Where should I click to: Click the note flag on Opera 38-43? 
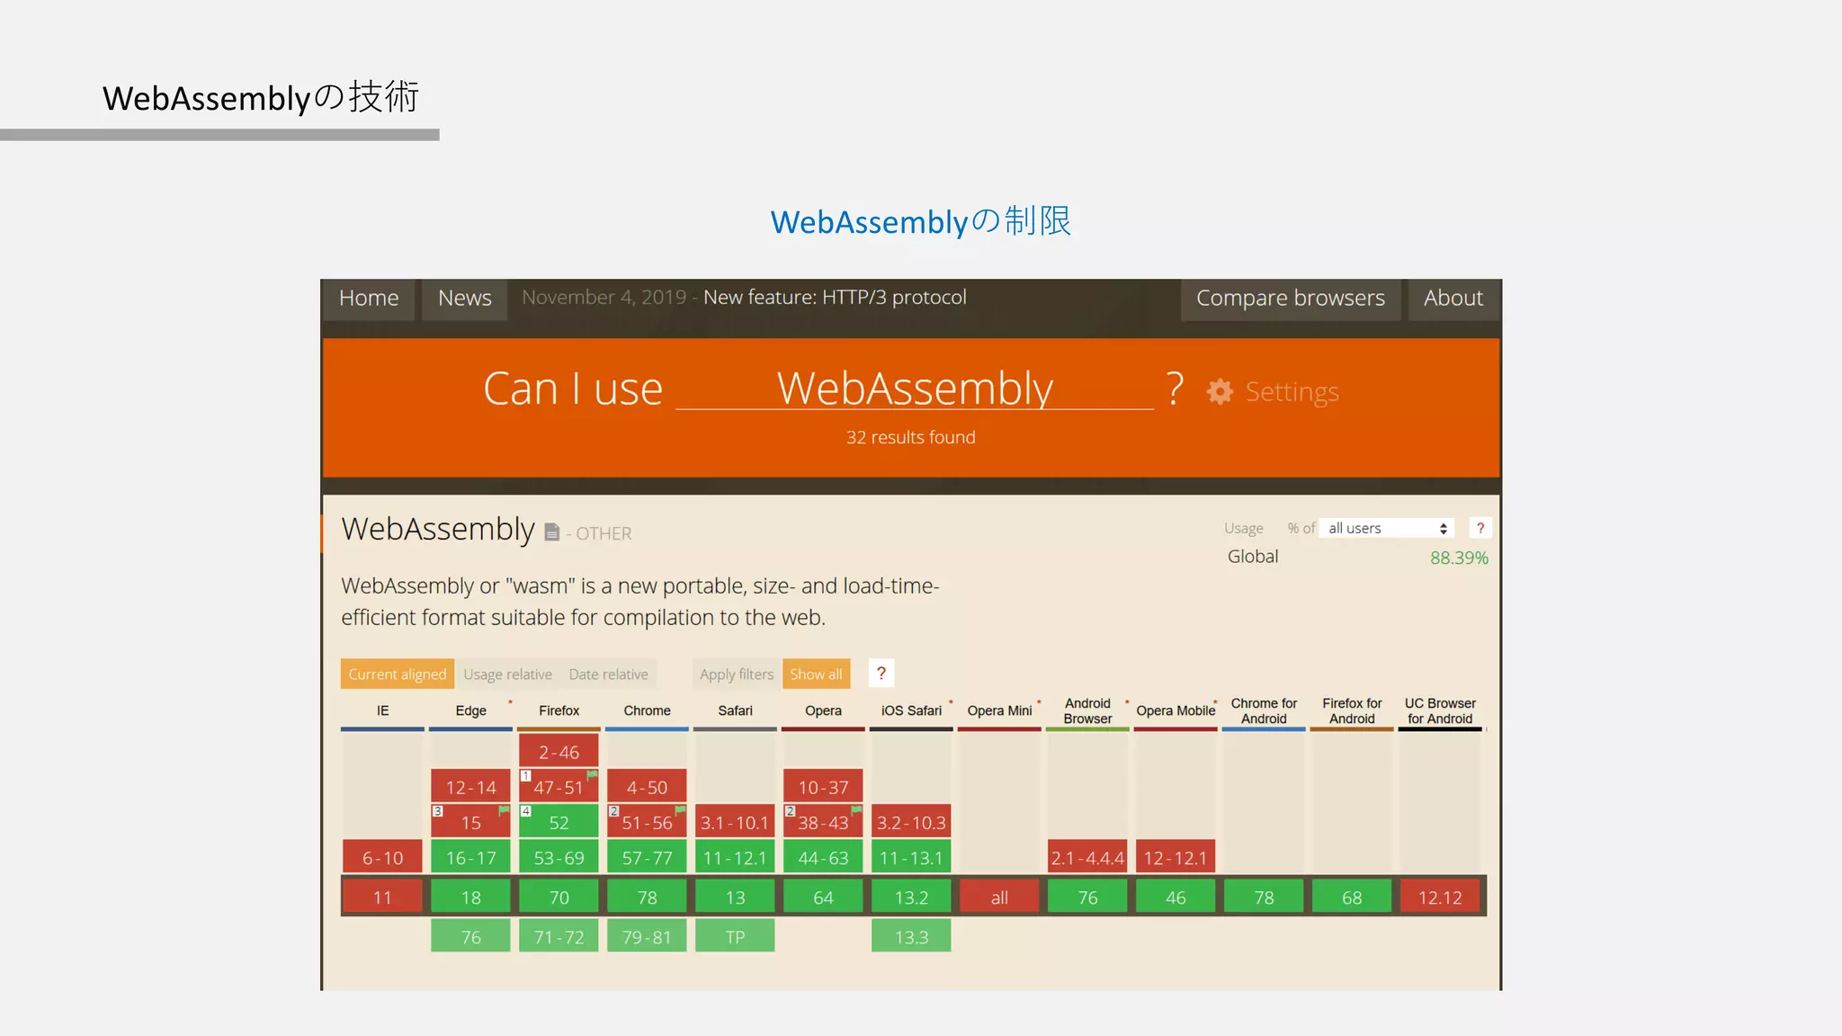[x=856, y=810]
